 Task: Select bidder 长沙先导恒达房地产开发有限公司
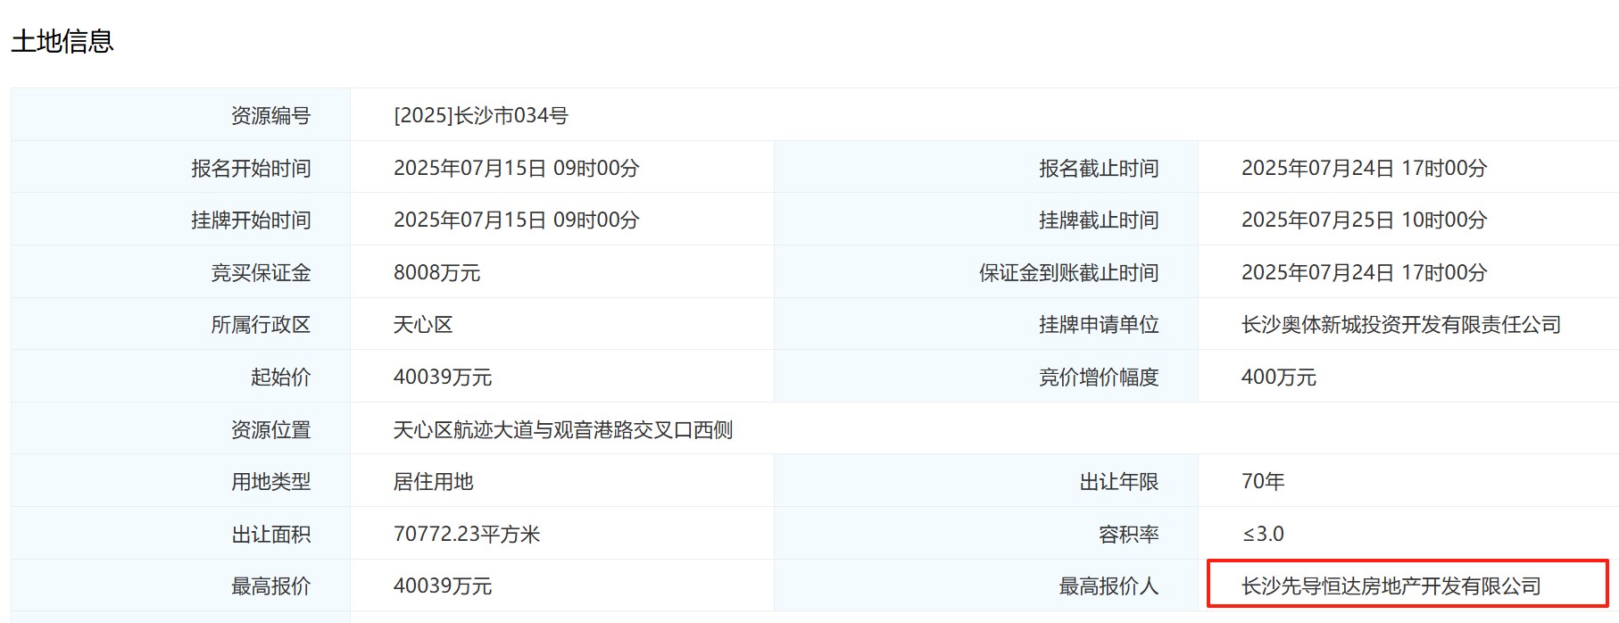pos(1391,586)
